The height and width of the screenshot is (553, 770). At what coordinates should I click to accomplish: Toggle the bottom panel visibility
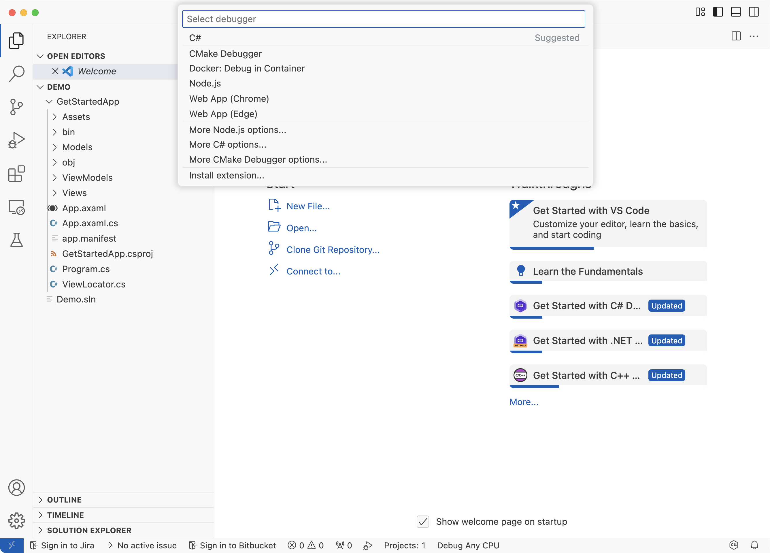736,12
